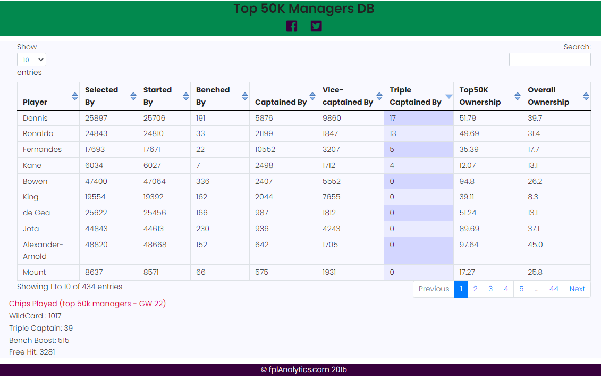Click the Player column header text

pyautogui.click(x=35, y=102)
